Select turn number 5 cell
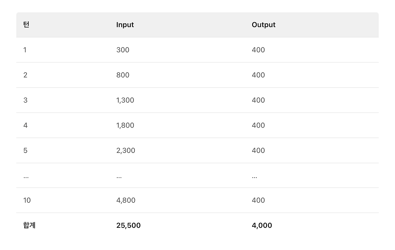The image size is (395, 250). tap(25, 150)
